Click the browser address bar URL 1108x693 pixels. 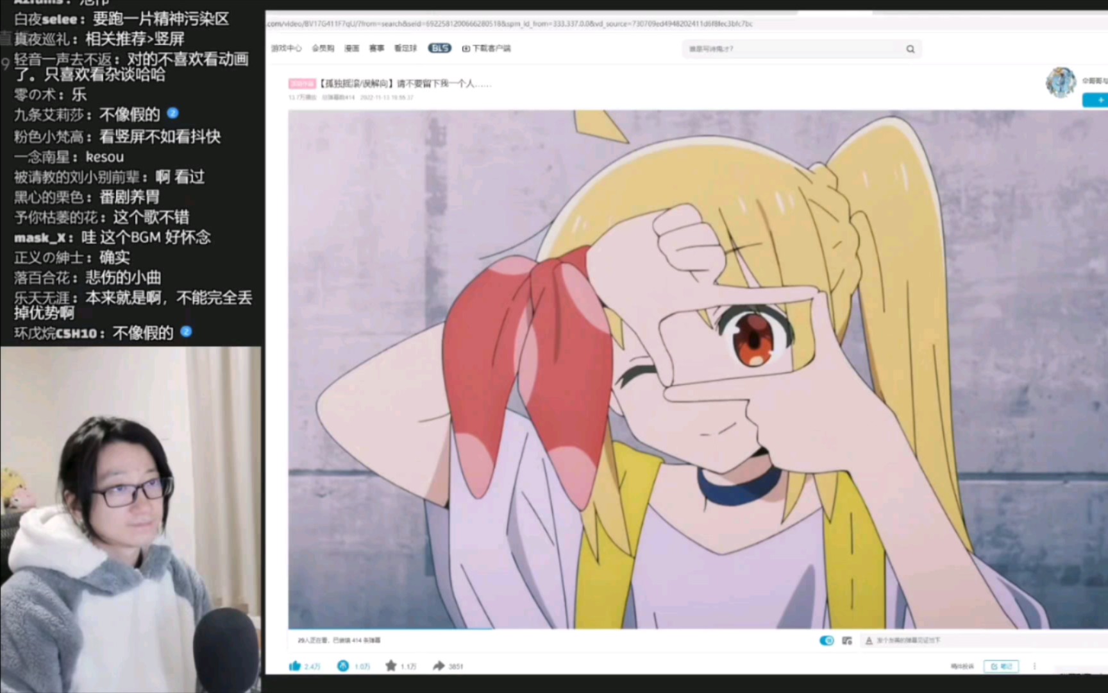pyautogui.click(x=510, y=24)
